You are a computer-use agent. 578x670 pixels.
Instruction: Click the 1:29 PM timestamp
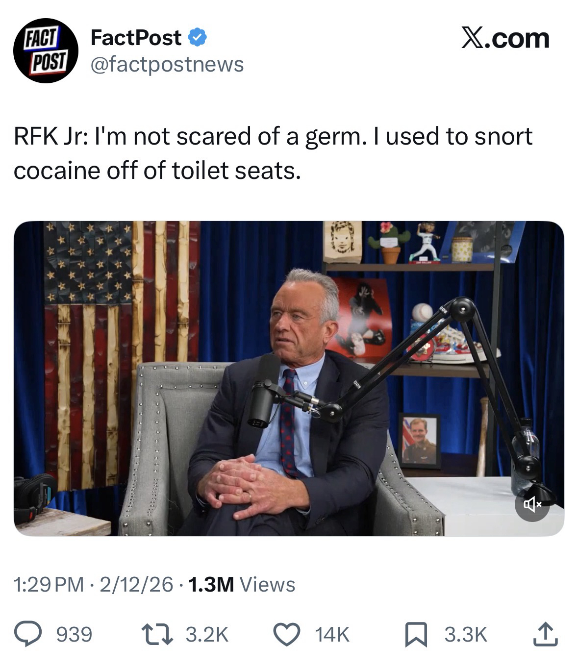click(49, 584)
